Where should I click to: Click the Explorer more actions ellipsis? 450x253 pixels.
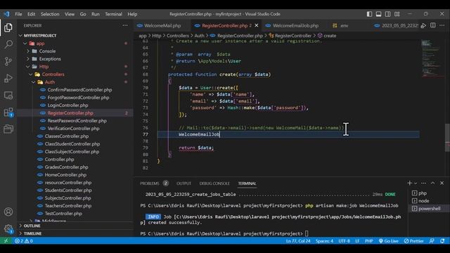pyautogui.click(x=125, y=25)
